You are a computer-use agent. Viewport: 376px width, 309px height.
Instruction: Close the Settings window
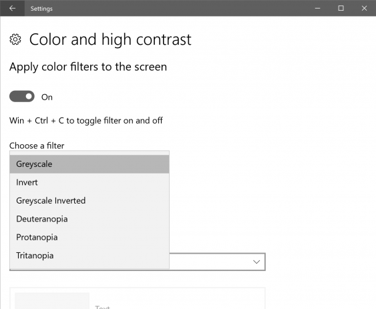[364, 8]
